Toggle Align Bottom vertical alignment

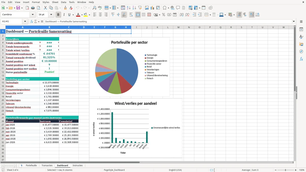124,15
